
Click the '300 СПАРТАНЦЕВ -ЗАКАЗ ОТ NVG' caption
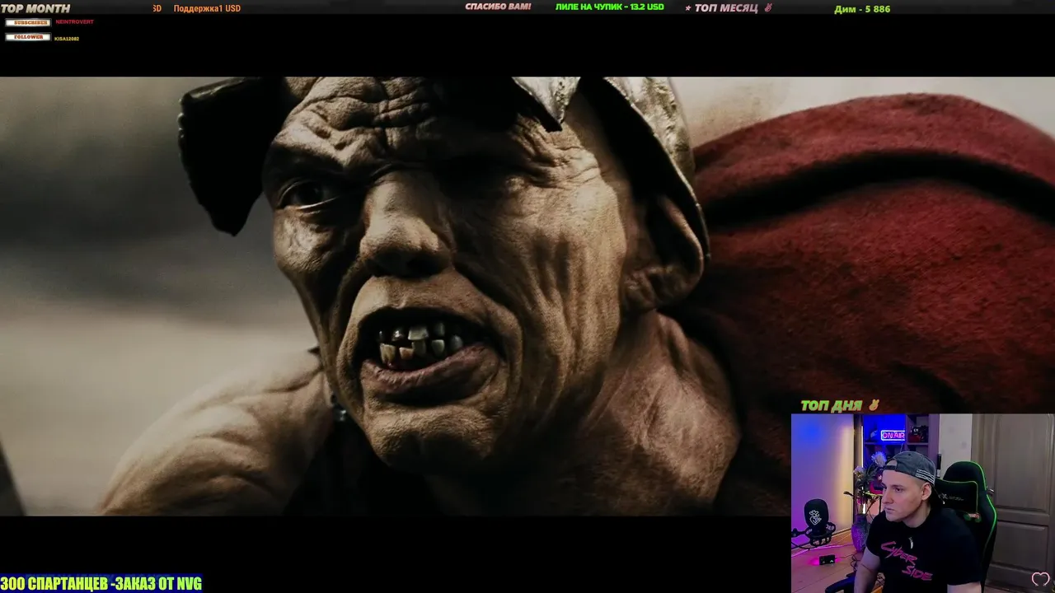pyautogui.click(x=101, y=584)
